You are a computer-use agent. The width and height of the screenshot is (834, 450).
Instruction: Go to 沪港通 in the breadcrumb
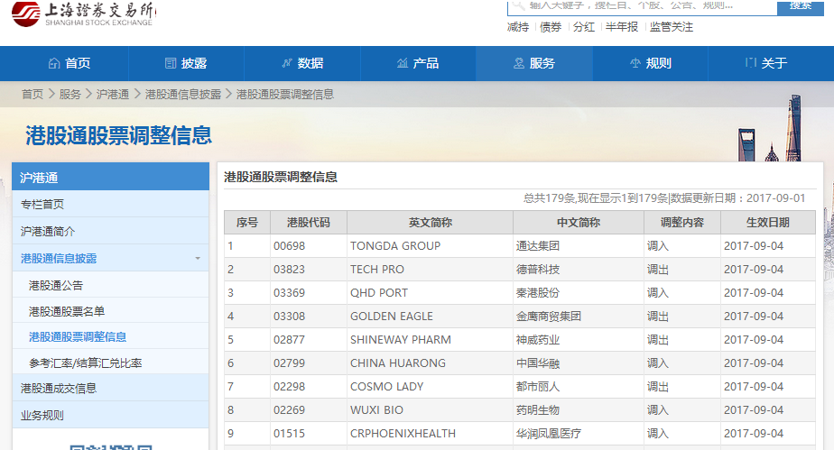113,95
